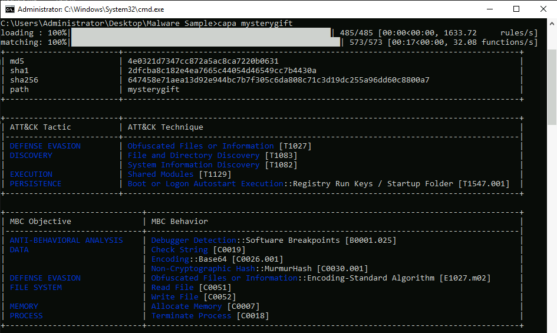The image size is (557, 333).
Task: Click the 'ATT&CK Tactic' column header
Action: (x=41, y=127)
